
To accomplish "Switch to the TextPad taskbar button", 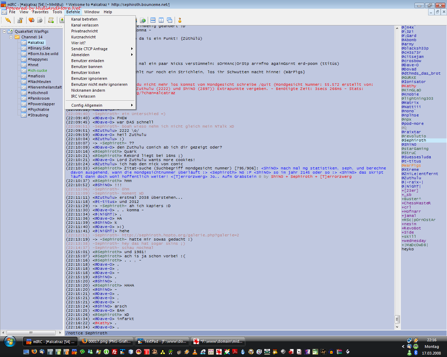I will click(162, 341).
